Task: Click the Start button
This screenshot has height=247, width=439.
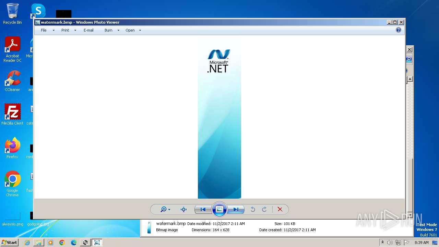Action: point(10,242)
